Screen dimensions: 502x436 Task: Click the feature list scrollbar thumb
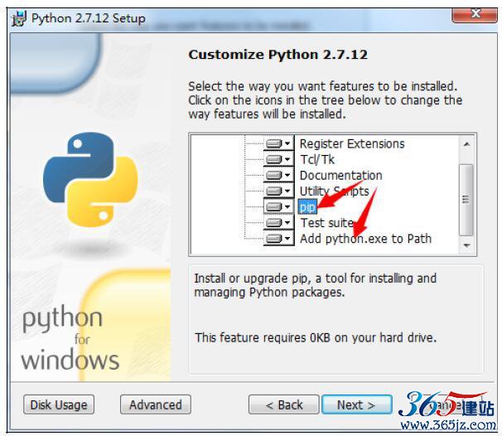[x=466, y=200]
